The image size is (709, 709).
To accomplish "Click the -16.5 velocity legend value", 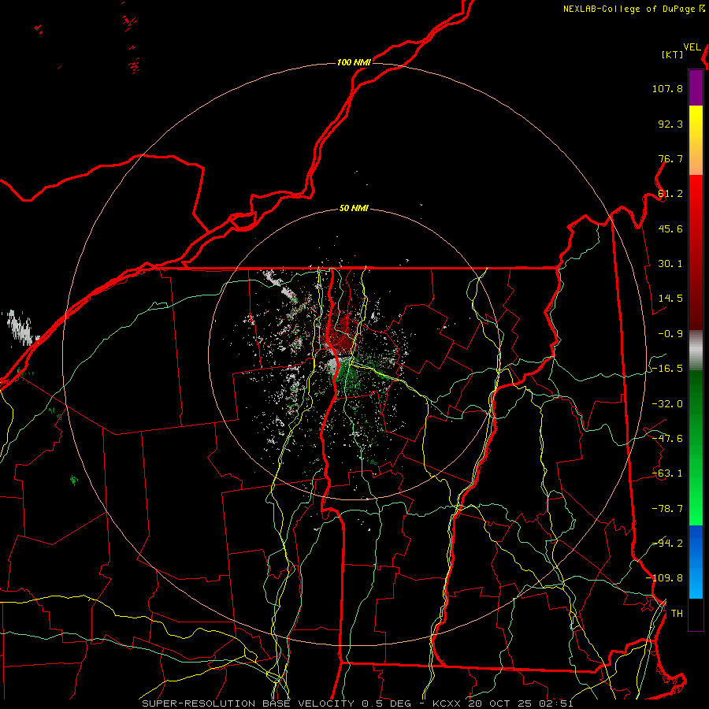I will 667,369.
